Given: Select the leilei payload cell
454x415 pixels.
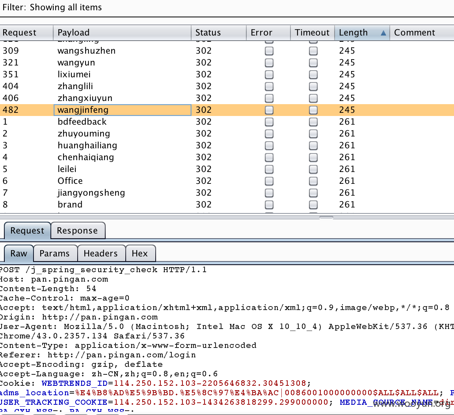Looking at the screenshot, I should pos(122,169).
